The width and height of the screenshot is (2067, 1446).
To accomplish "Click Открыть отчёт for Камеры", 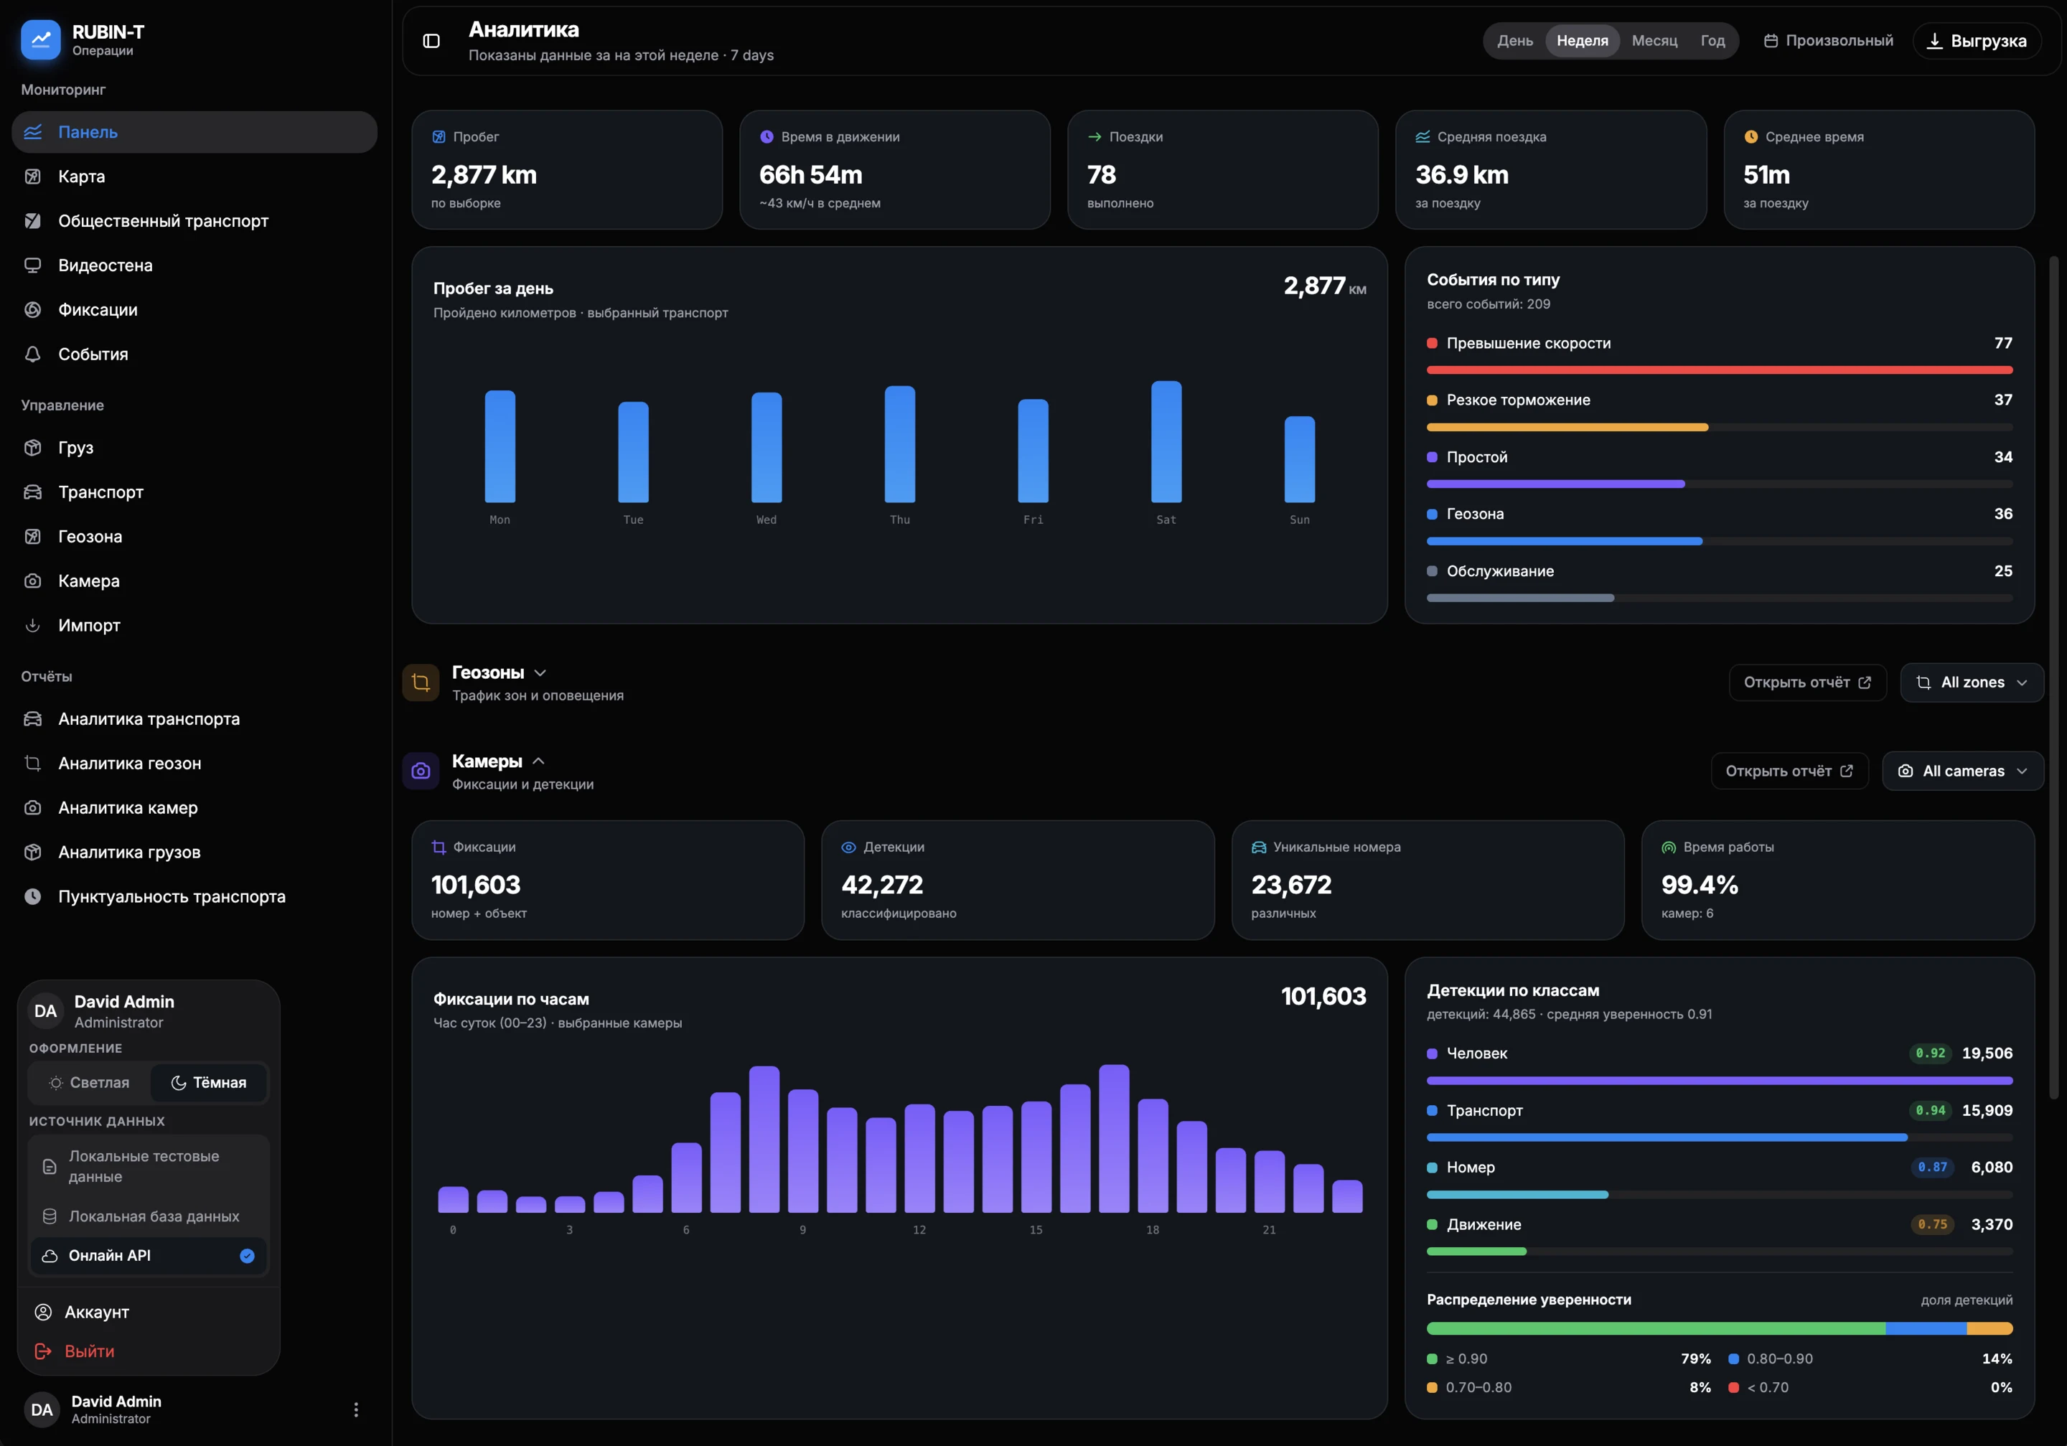I will coord(1790,771).
